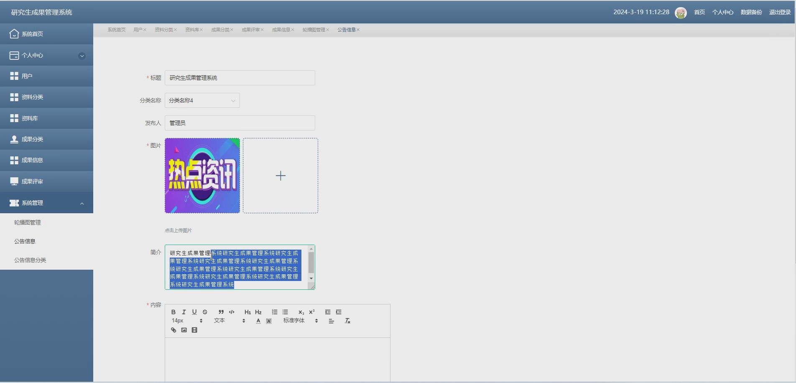Close the 资料库 tab
Screen dimensions: 796x383
(201, 30)
